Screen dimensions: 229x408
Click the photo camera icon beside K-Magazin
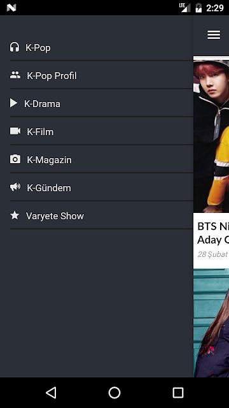(15, 159)
